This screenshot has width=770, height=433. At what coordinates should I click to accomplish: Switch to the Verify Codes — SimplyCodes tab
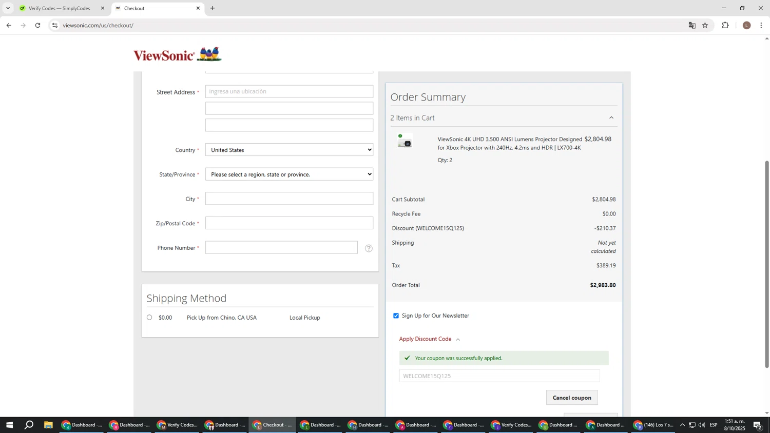60,8
